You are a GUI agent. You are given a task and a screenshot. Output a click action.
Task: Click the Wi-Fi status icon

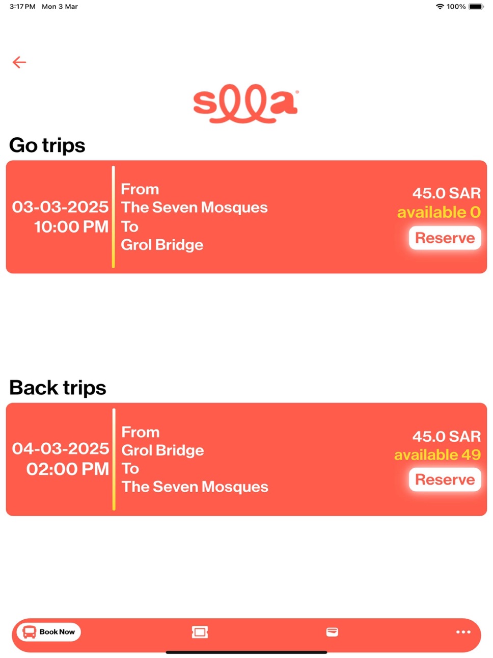(x=440, y=7)
